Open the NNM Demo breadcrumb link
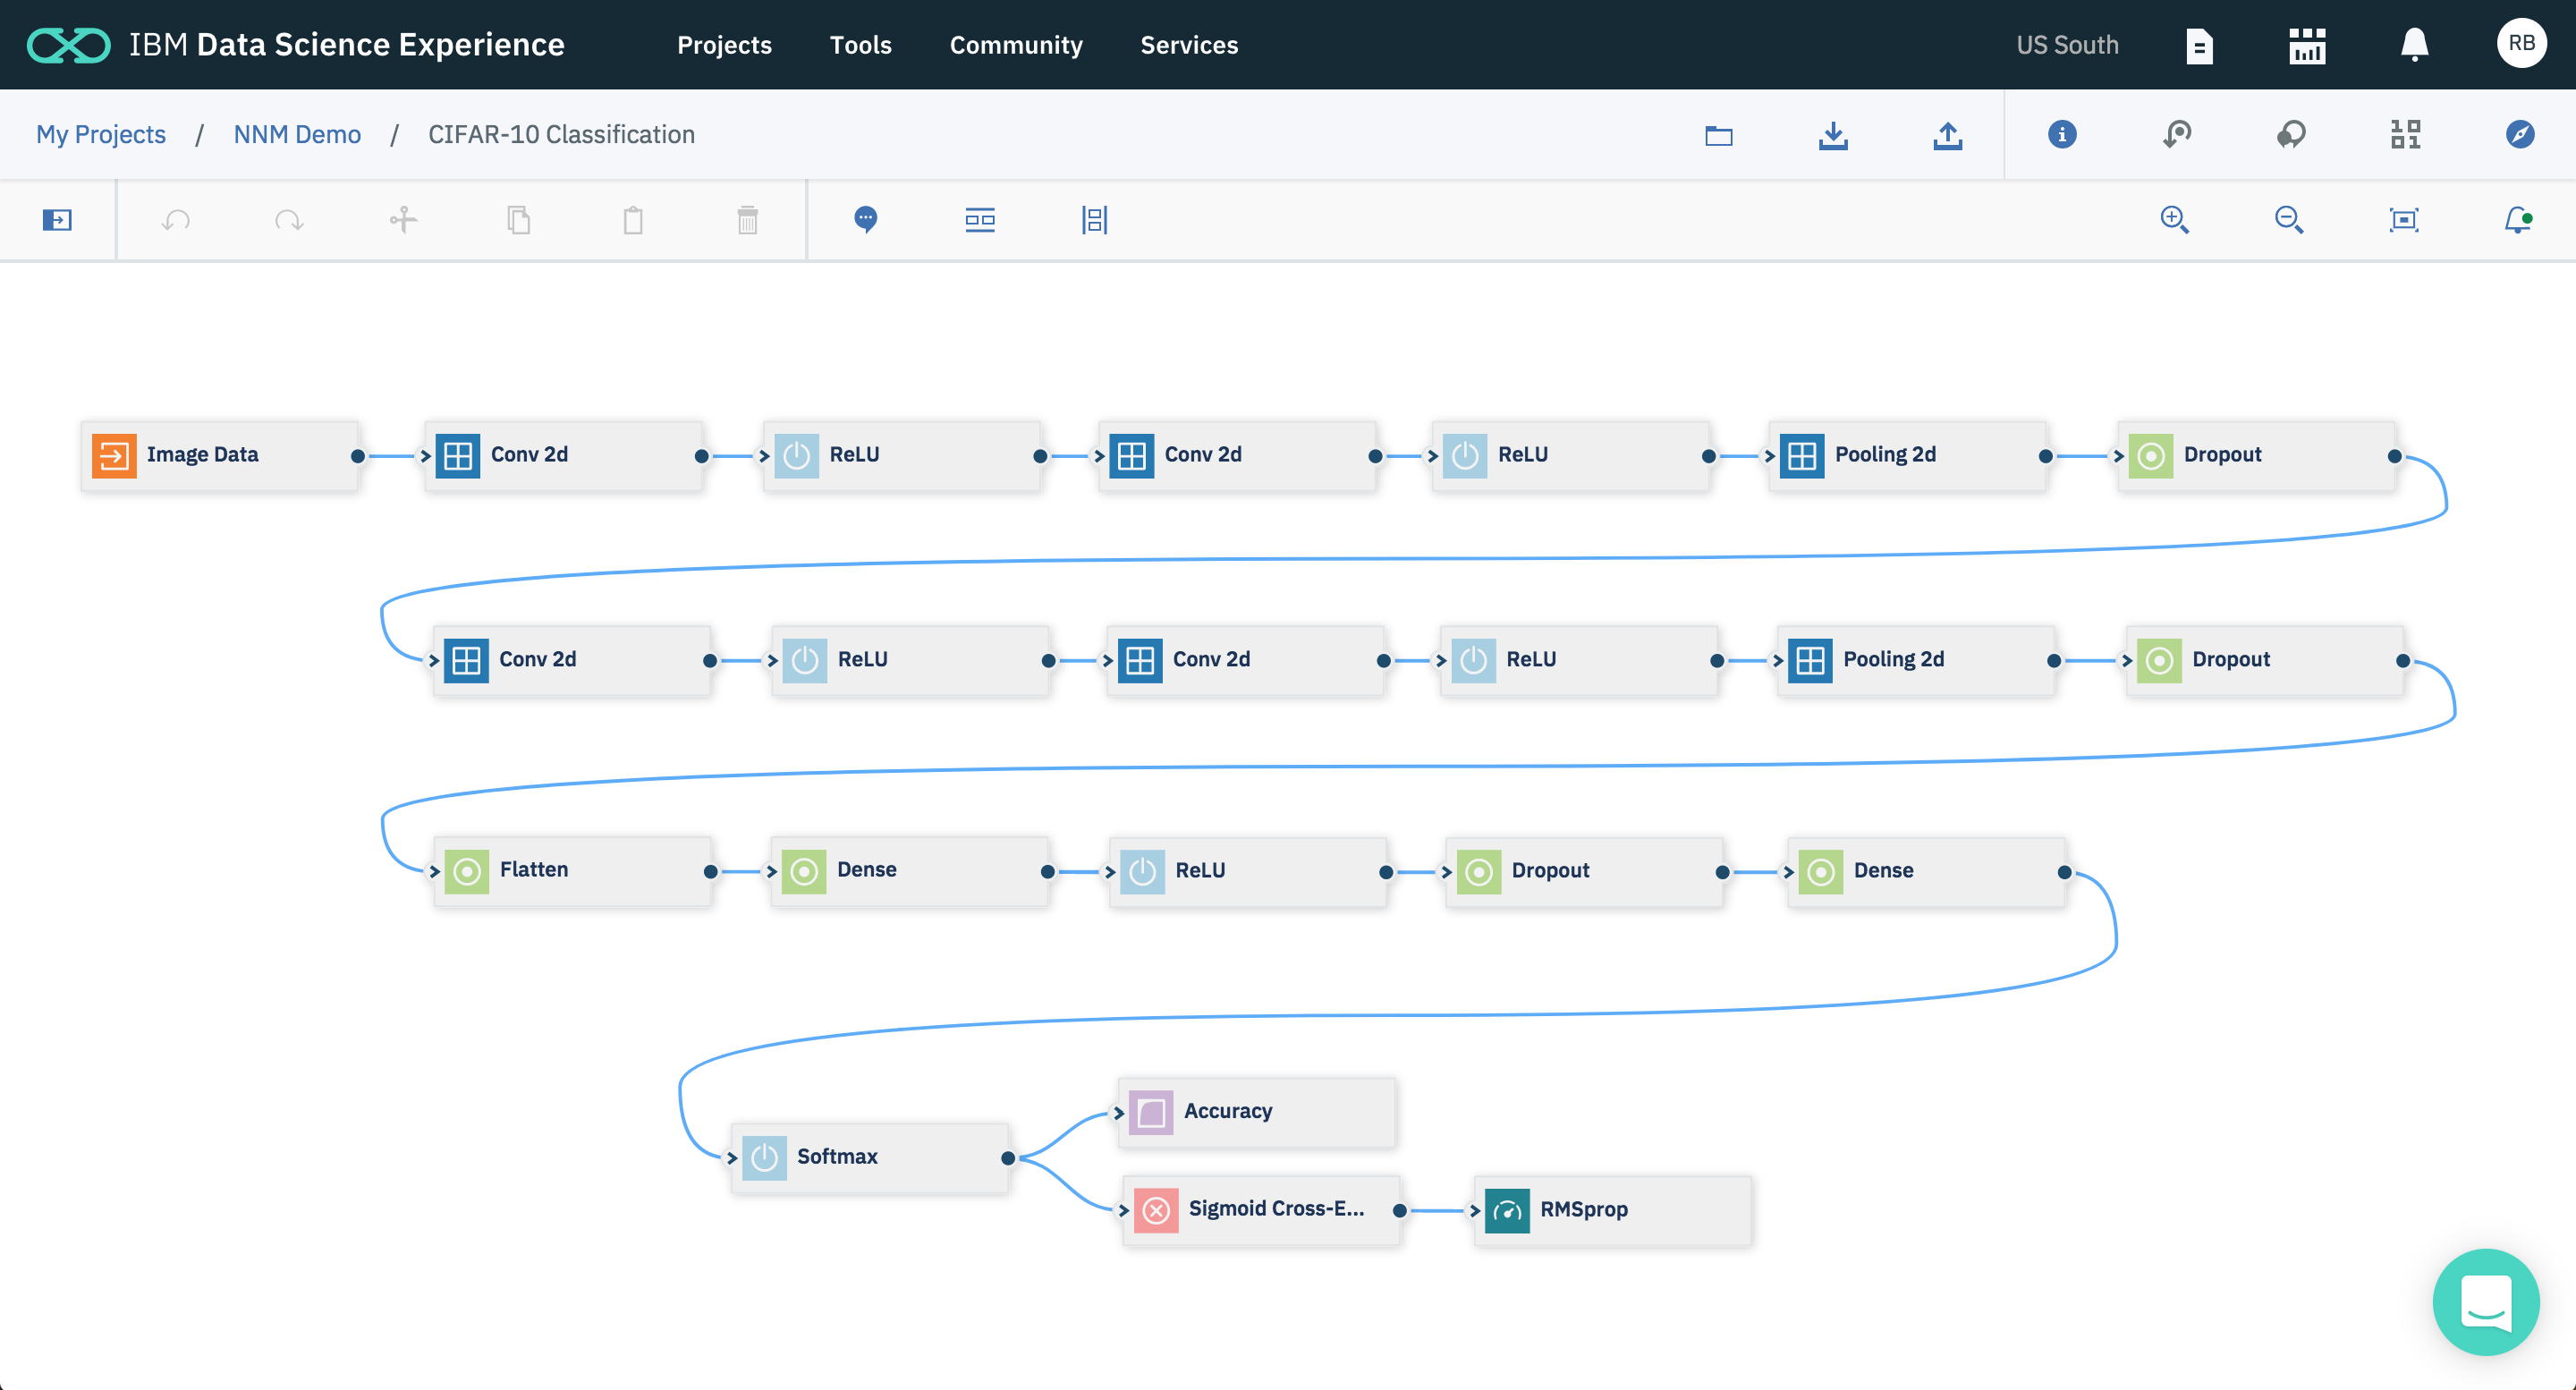Screen dimensions: 2576x1390 coord(297,135)
